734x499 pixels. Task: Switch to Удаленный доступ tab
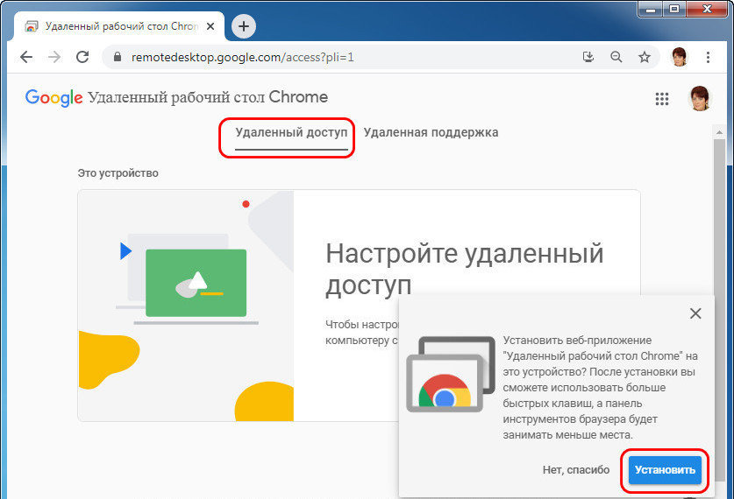(291, 133)
